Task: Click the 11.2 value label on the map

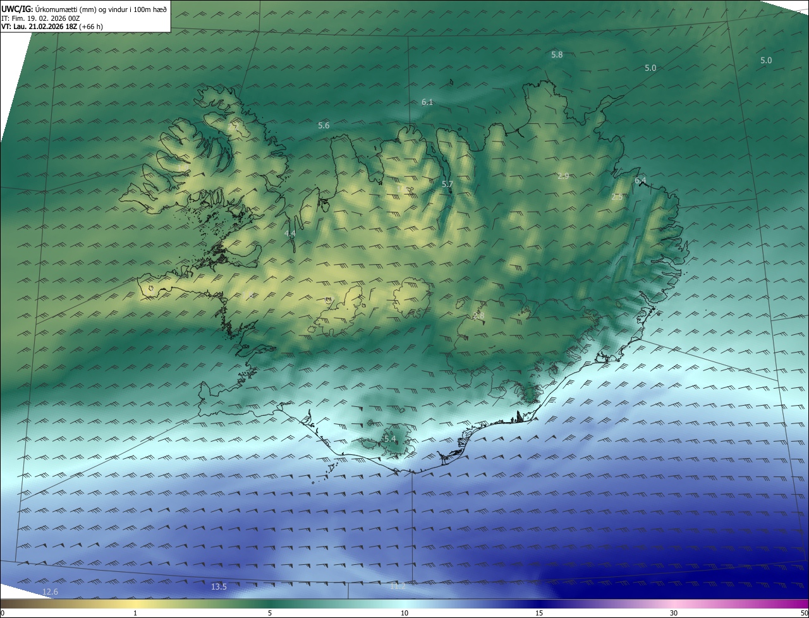Action: [398, 587]
